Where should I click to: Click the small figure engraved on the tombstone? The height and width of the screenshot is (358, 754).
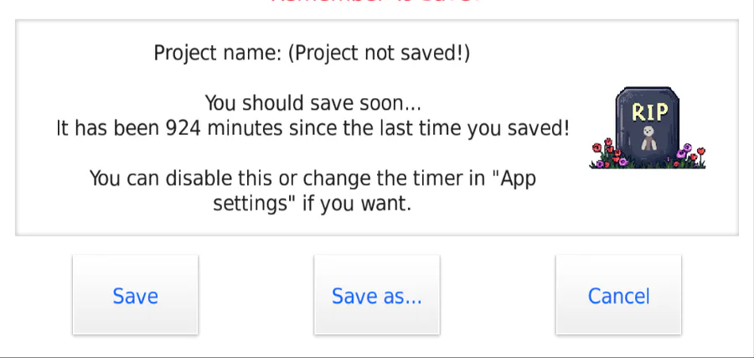[x=648, y=138]
